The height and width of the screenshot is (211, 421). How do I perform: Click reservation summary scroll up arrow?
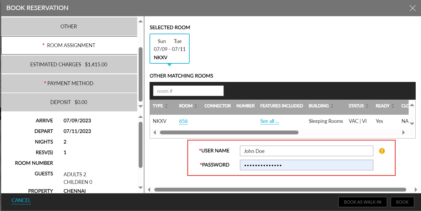click(140, 117)
